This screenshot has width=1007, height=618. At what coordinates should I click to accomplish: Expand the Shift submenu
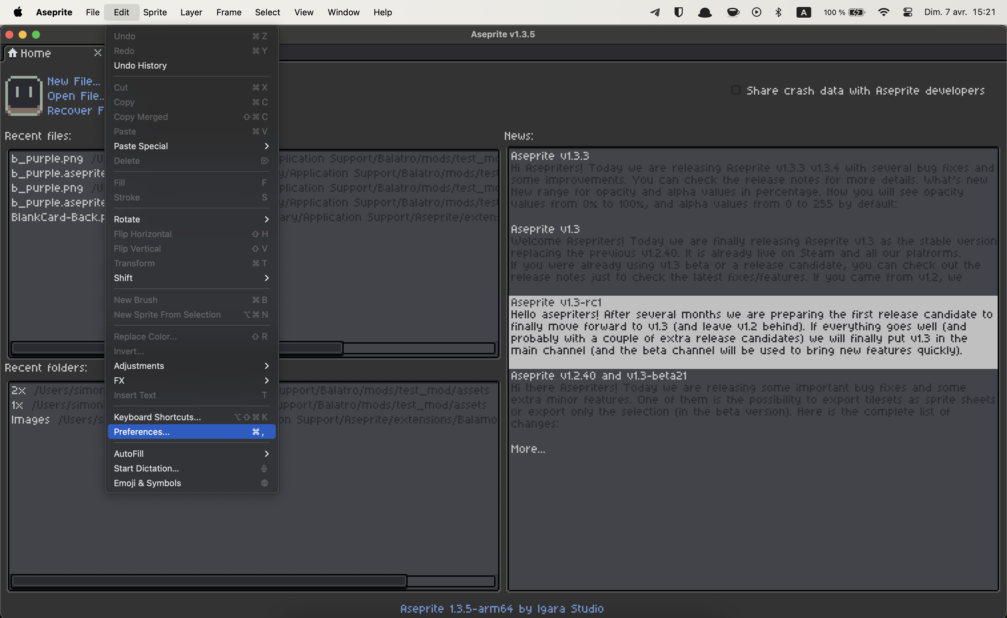tap(191, 278)
